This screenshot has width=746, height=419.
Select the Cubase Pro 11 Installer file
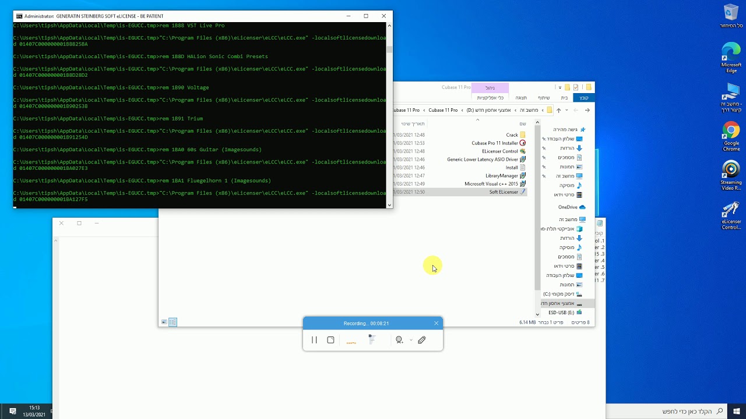coord(498,143)
